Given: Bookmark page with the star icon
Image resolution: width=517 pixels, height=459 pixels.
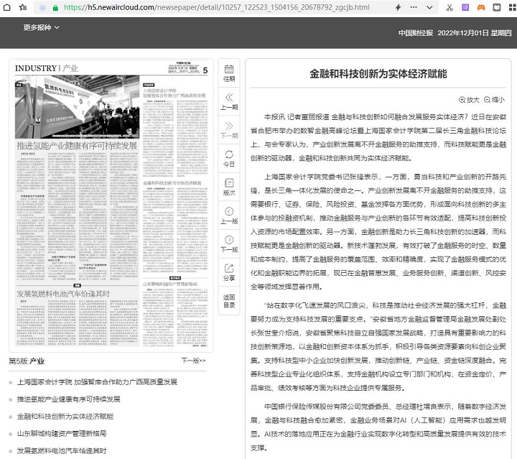Looking at the screenshot, I should coord(24,7).
